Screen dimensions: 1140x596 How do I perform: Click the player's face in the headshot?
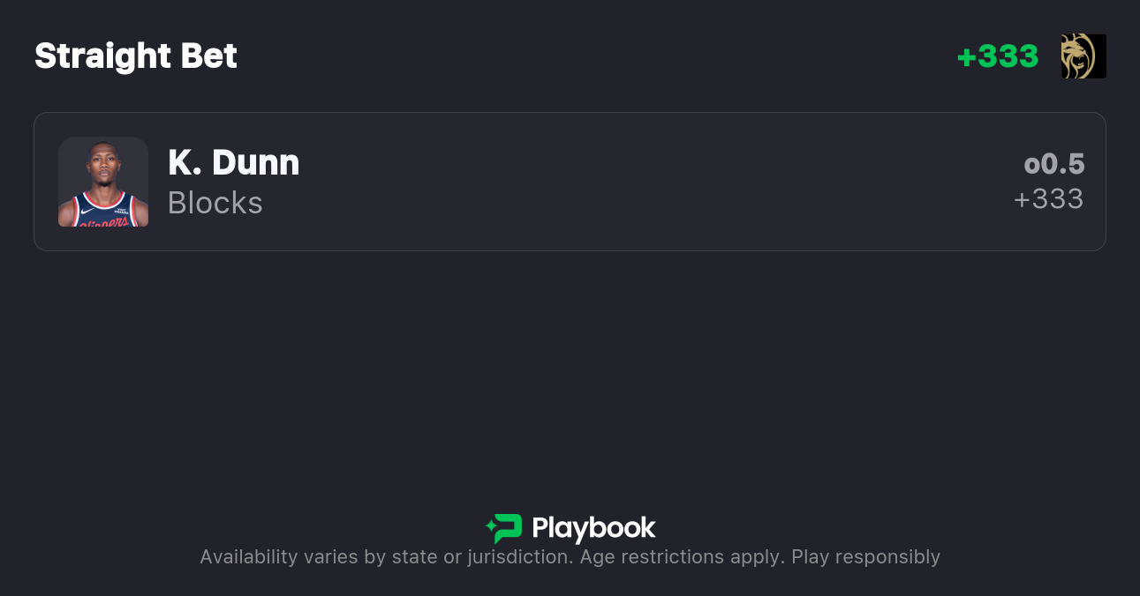pos(103,166)
